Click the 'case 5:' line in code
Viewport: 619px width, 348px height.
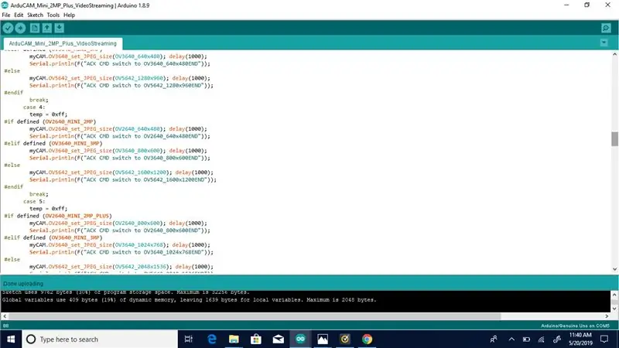pyautogui.click(x=34, y=201)
